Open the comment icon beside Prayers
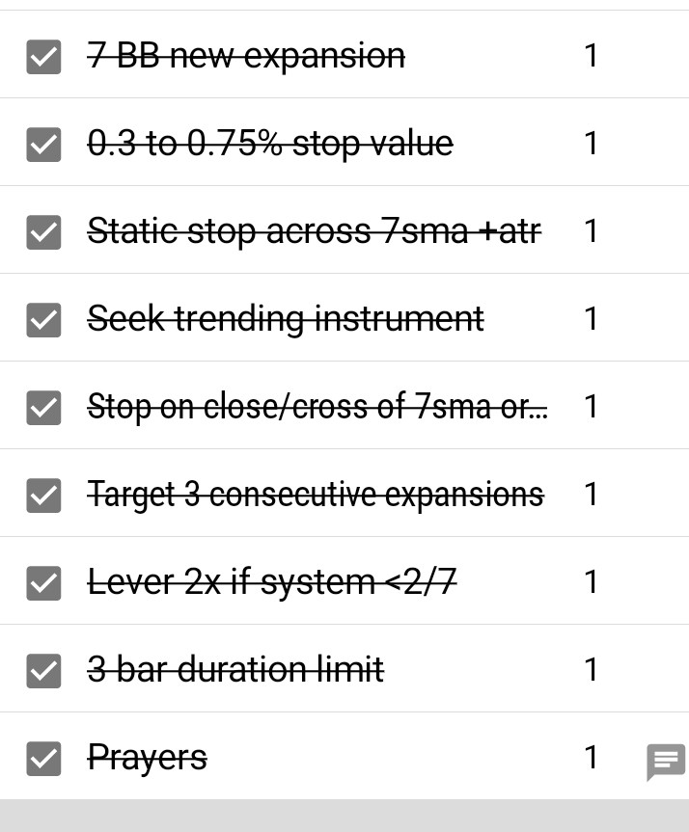The image size is (689, 832). (x=665, y=762)
